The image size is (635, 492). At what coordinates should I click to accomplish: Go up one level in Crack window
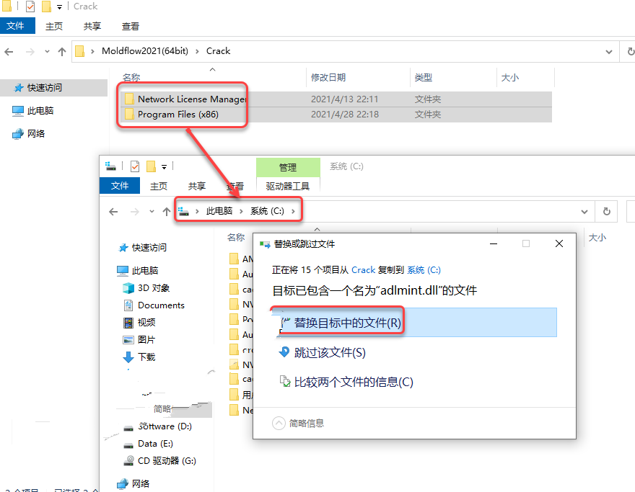coord(62,52)
